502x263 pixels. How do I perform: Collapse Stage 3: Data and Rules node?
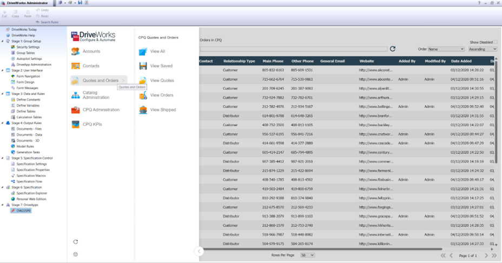click(x=3, y=94)
